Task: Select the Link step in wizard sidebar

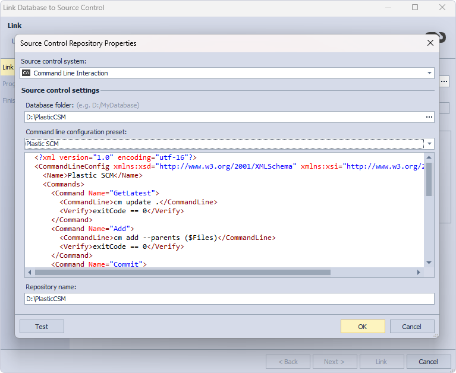Action: (8, 67)
